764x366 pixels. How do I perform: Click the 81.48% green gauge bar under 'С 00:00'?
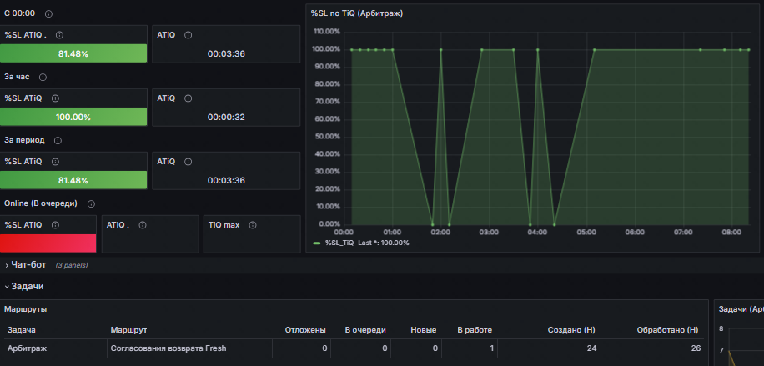(73, 53)
